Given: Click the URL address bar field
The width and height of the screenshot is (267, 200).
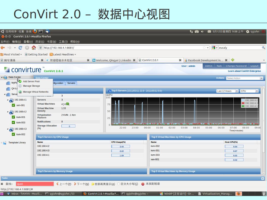Looking at the screenshot, I should click(x=121, y=48).
